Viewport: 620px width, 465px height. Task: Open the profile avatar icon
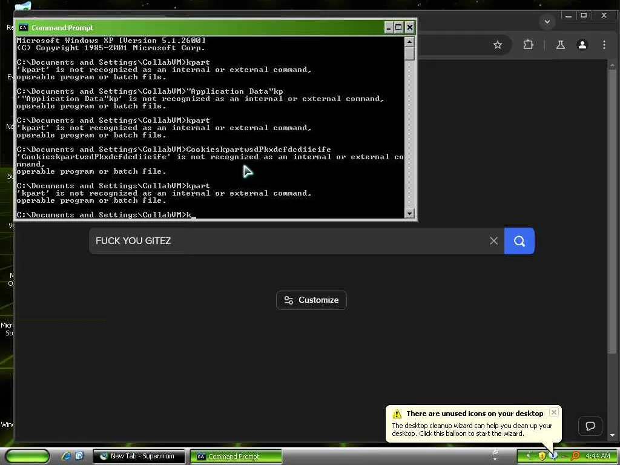(x=582, y=45)
